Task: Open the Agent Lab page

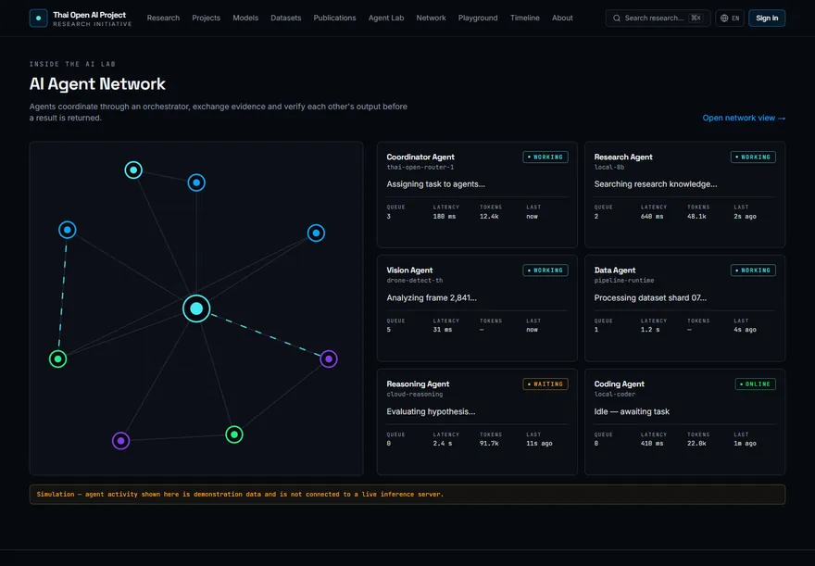Action: point(386,19)
